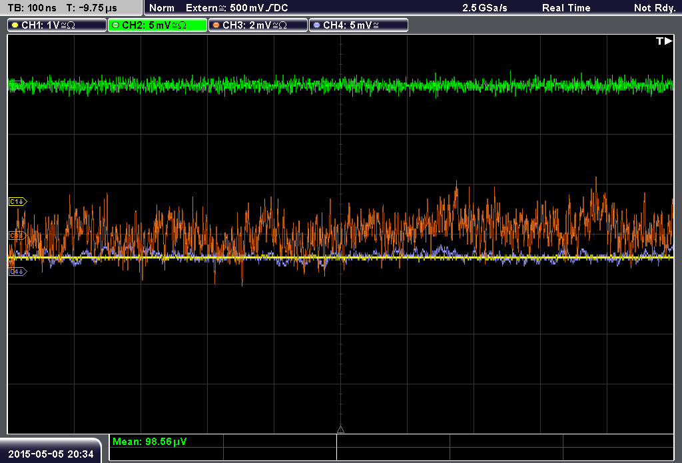The width and height of the screenshot is (682, 463).
Task: Select the CH3: 2mV channel tab
Action: 258,25
